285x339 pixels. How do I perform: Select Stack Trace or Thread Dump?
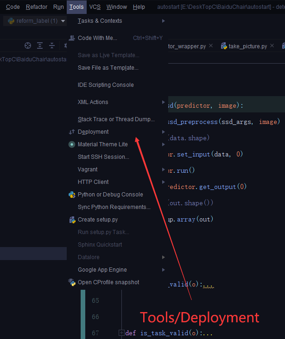(117, 119)
